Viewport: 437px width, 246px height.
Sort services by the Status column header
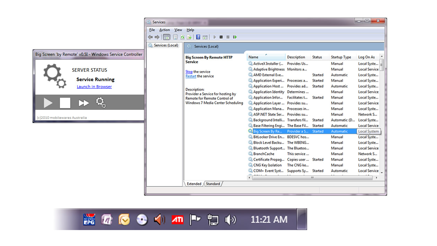(320, 57)
